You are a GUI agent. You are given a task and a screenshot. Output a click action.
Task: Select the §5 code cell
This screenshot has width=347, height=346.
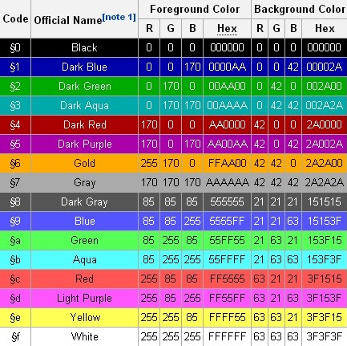(x=15, y=144)
